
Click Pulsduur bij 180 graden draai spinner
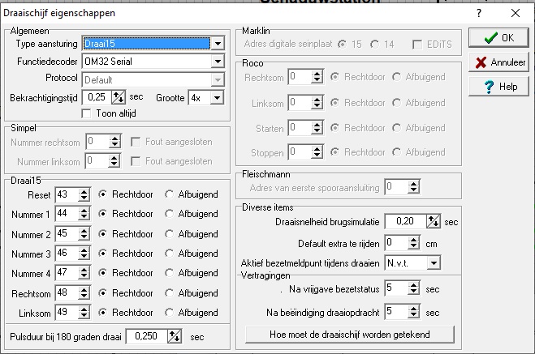(175, 336)
